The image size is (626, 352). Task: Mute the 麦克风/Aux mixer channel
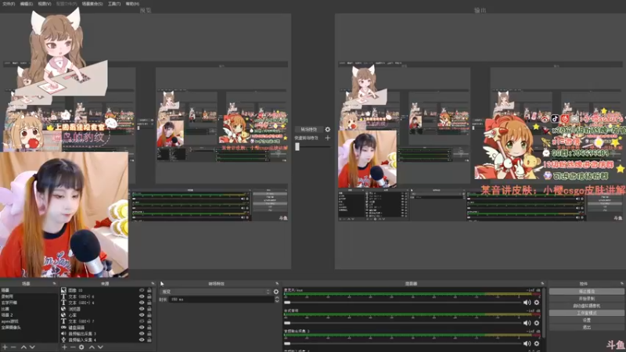click(527, 303)
